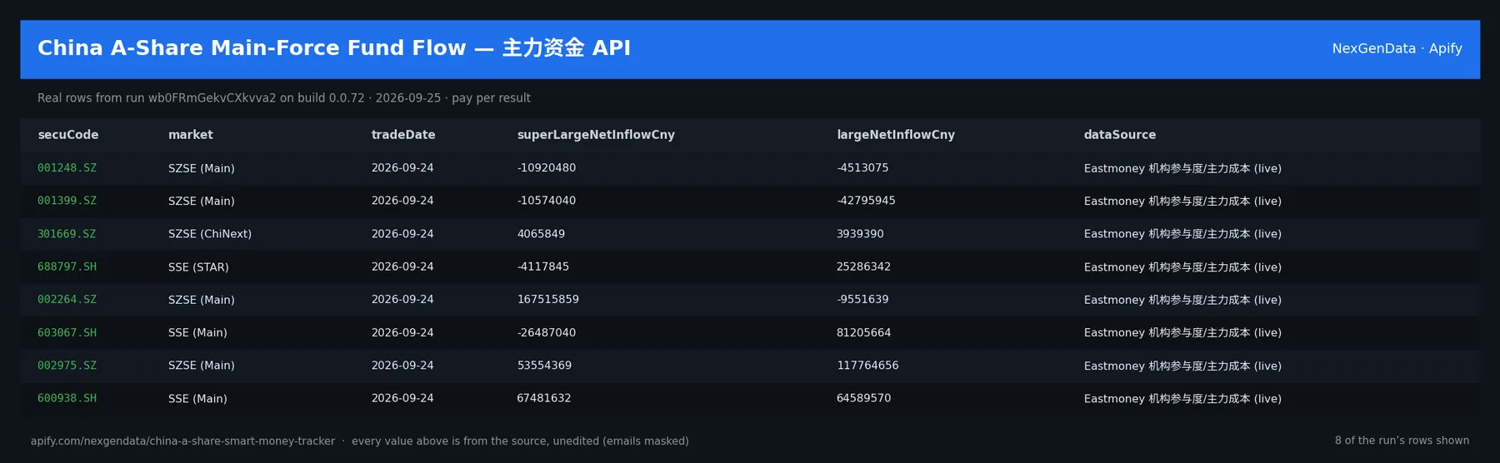Select security code 600938.SH

pyautogui.click(x=67, y=398)
